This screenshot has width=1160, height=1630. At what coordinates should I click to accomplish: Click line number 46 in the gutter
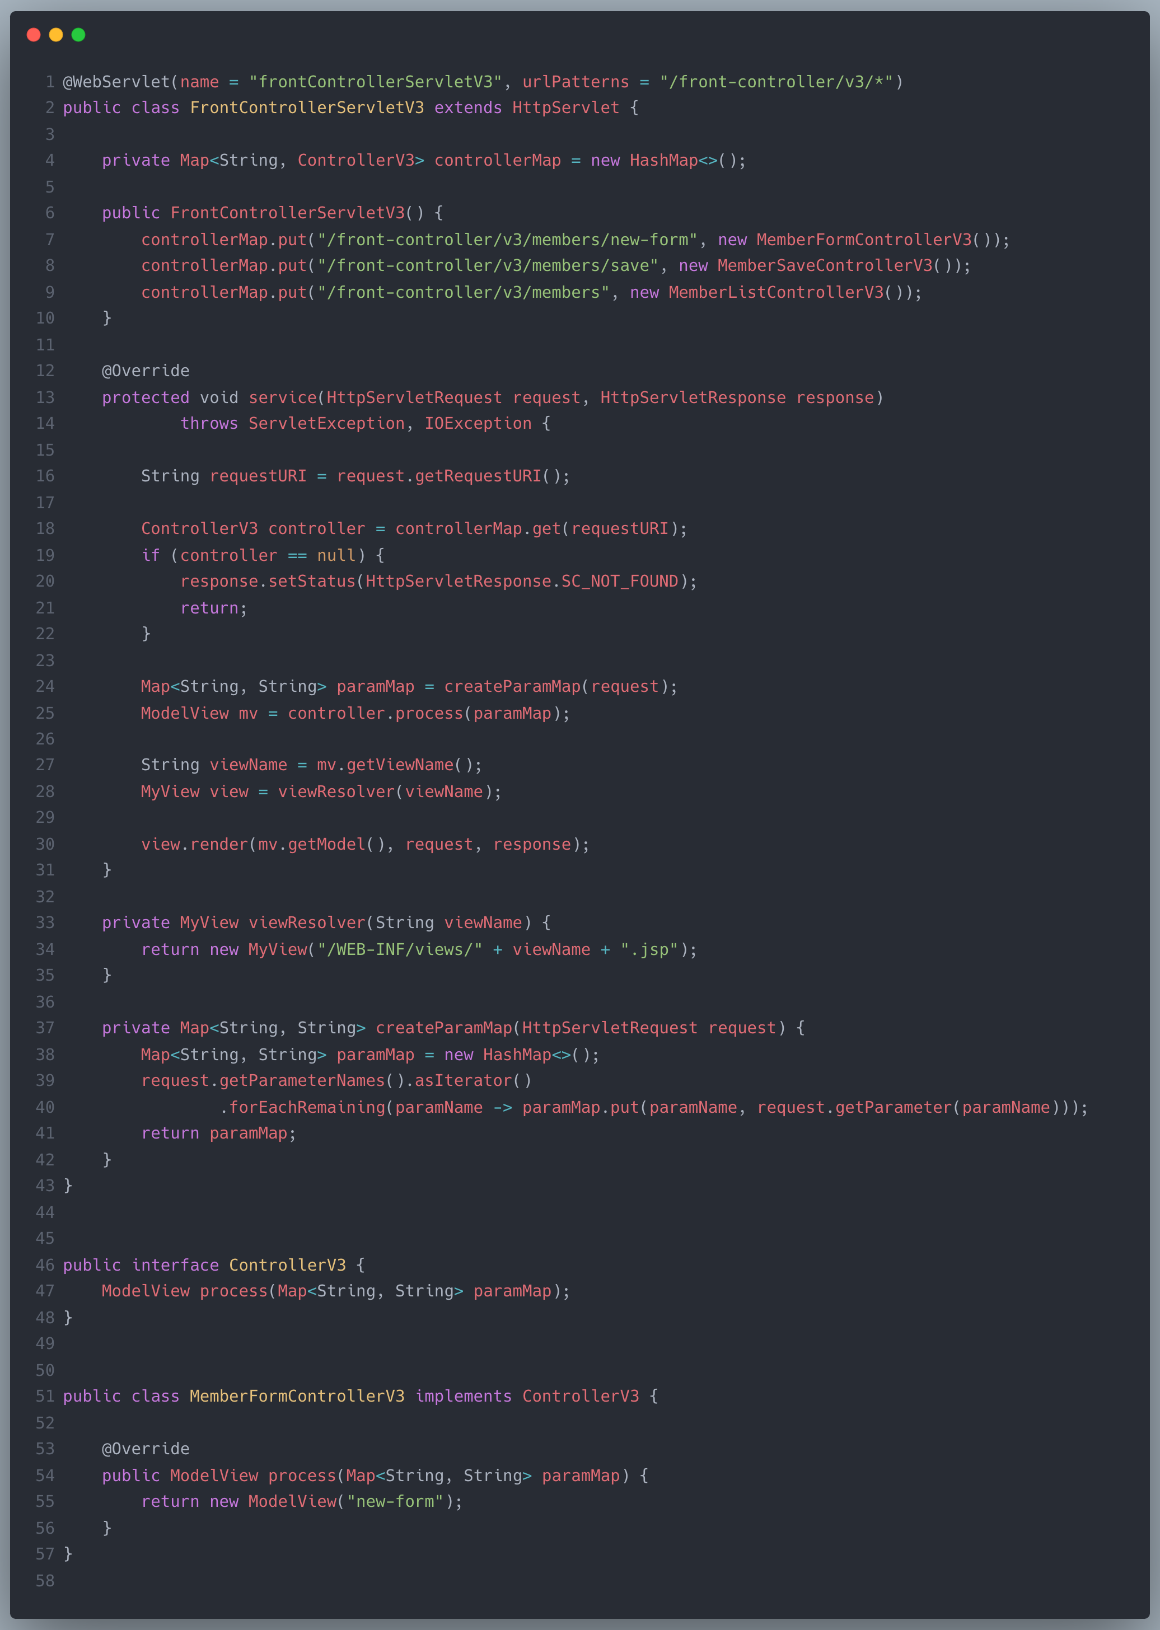pos(45,1265)
